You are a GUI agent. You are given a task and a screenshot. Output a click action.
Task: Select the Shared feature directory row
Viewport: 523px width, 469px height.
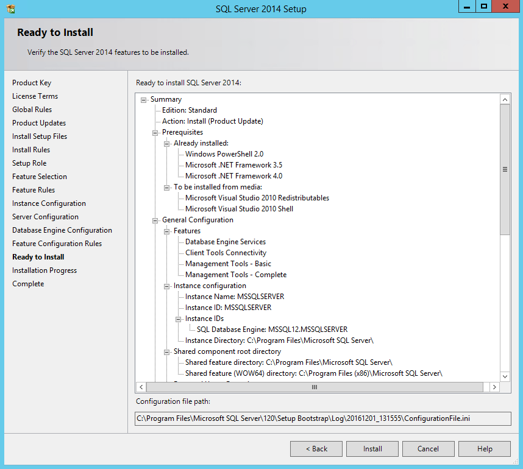[x=289, y=362]
